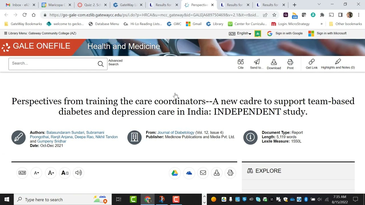The width and height of the screenshot is (365, 205).
Task: Open Chrome from the taskbar
Action: (x=147, y=199)
